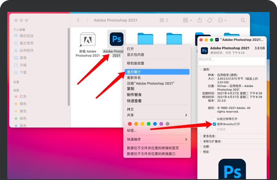Image resolution: width=277 pixels, height=180 pixels.
Task: Choose 复制 in the context menu
Action: 157,89
